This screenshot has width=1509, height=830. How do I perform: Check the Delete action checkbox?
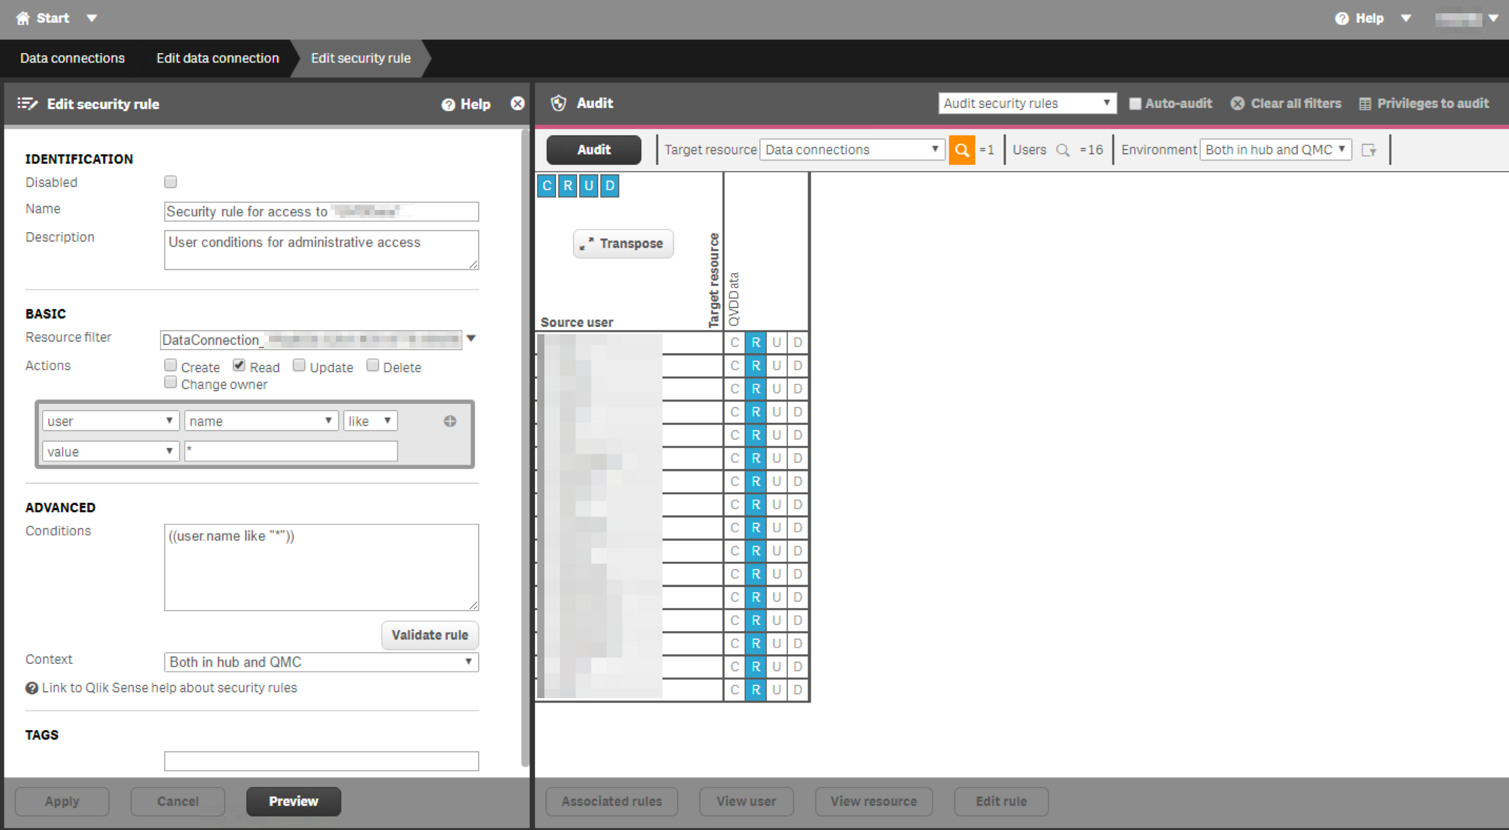tap(373, 365)
